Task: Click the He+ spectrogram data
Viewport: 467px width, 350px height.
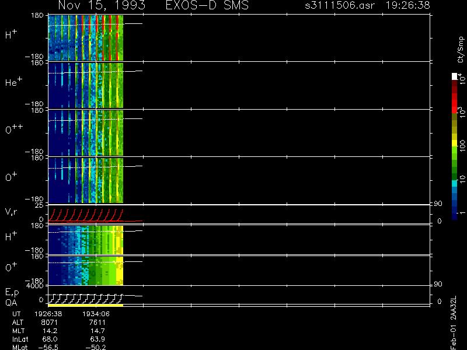Action: (x=86, y=85)
